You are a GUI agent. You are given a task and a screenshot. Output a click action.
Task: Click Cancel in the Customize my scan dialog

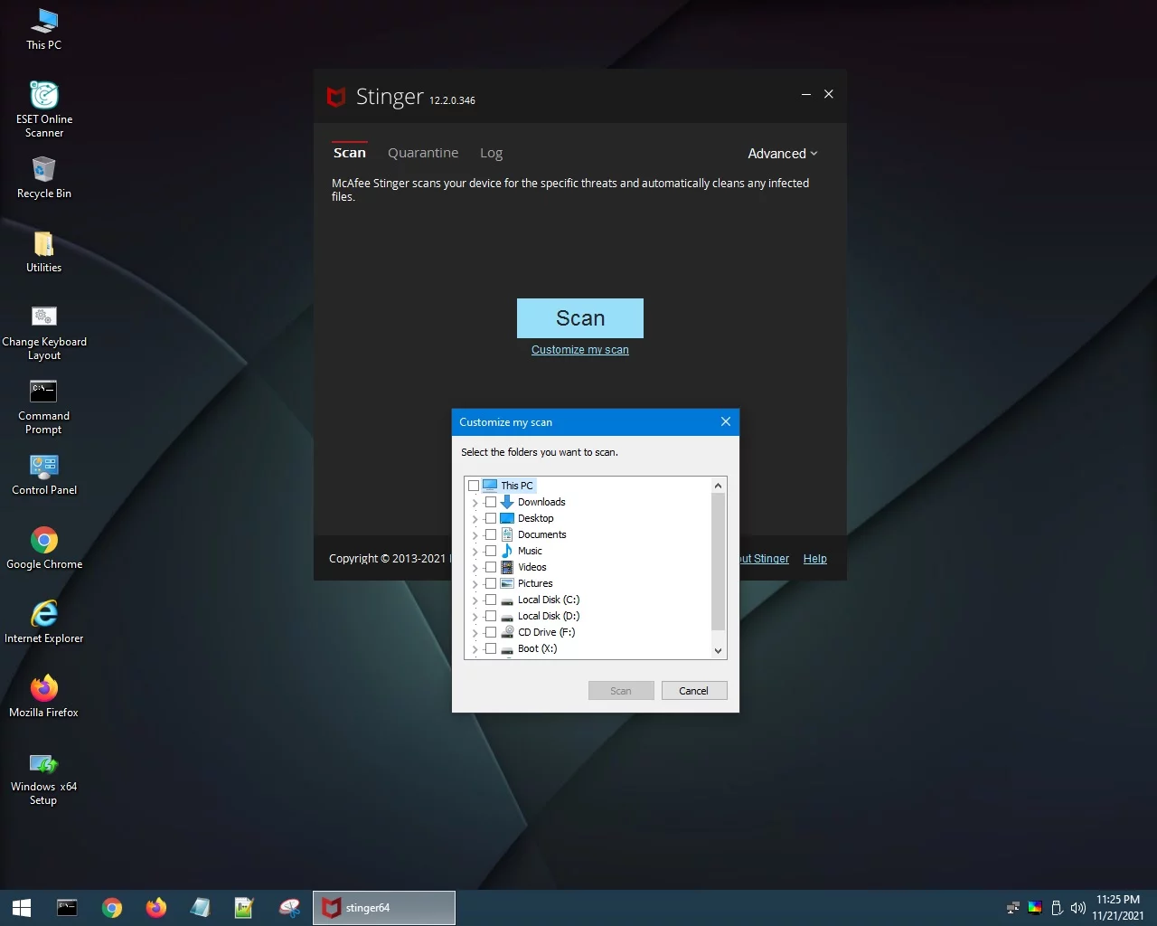pyautogui.click(x=694, y=691)
